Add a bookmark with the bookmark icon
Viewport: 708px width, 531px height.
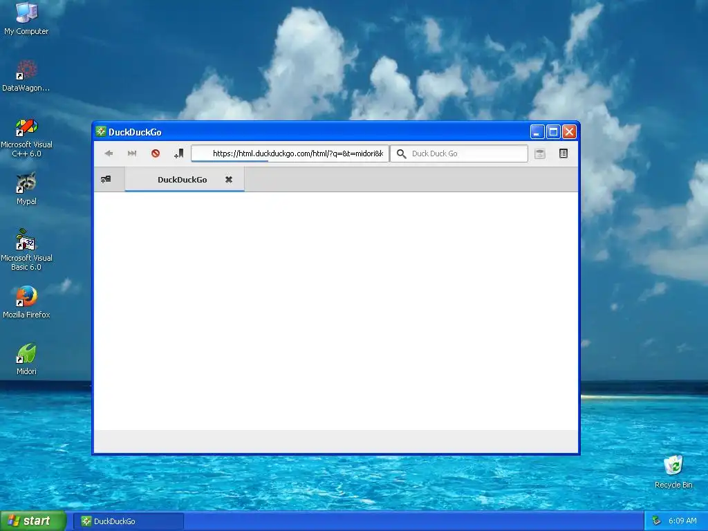pyautogui.click(x=179, y=153)
